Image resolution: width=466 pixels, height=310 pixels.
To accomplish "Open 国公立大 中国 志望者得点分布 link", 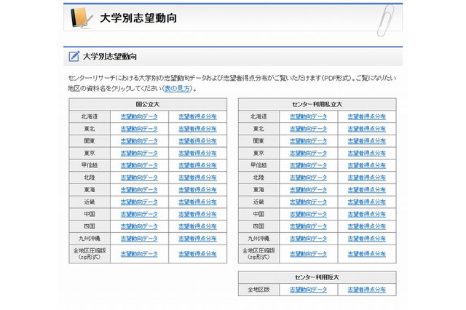I will click(x=197, y=214).
